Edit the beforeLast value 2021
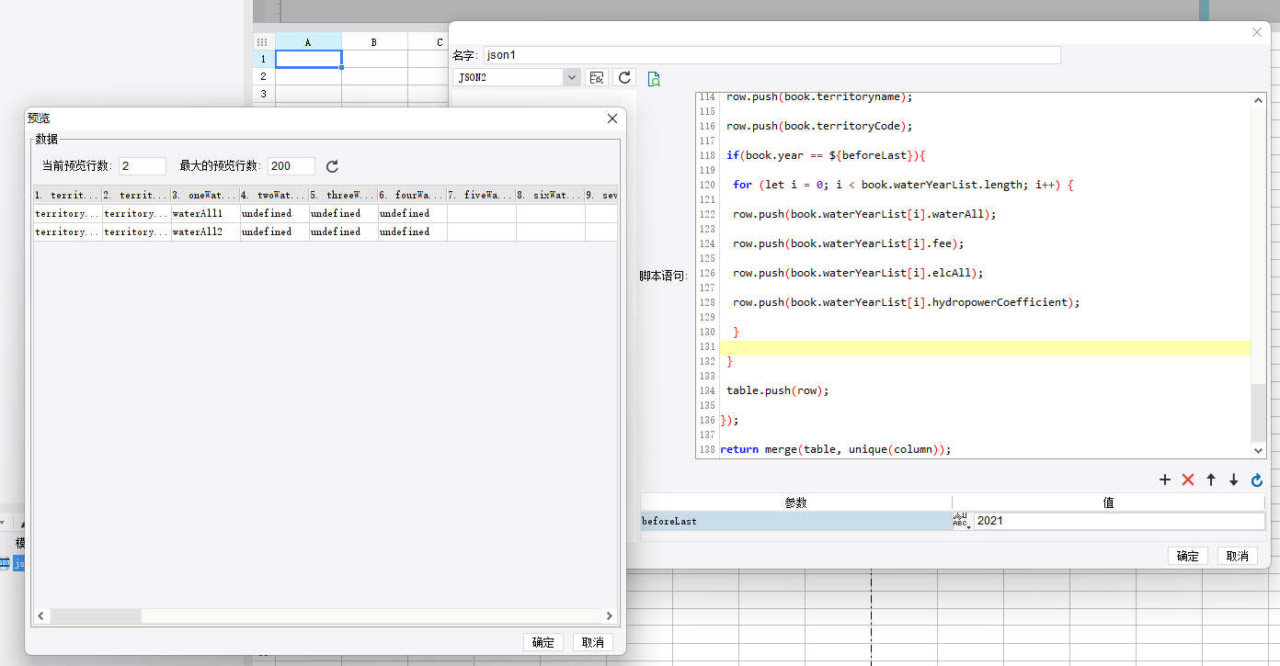The image size is (1280, 666). pos(1119,521)
